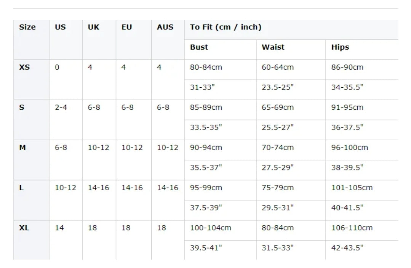The image size is (411, 268).
Task: Select the 100-104cm bust cell
Action: click(x=211, y=228)
